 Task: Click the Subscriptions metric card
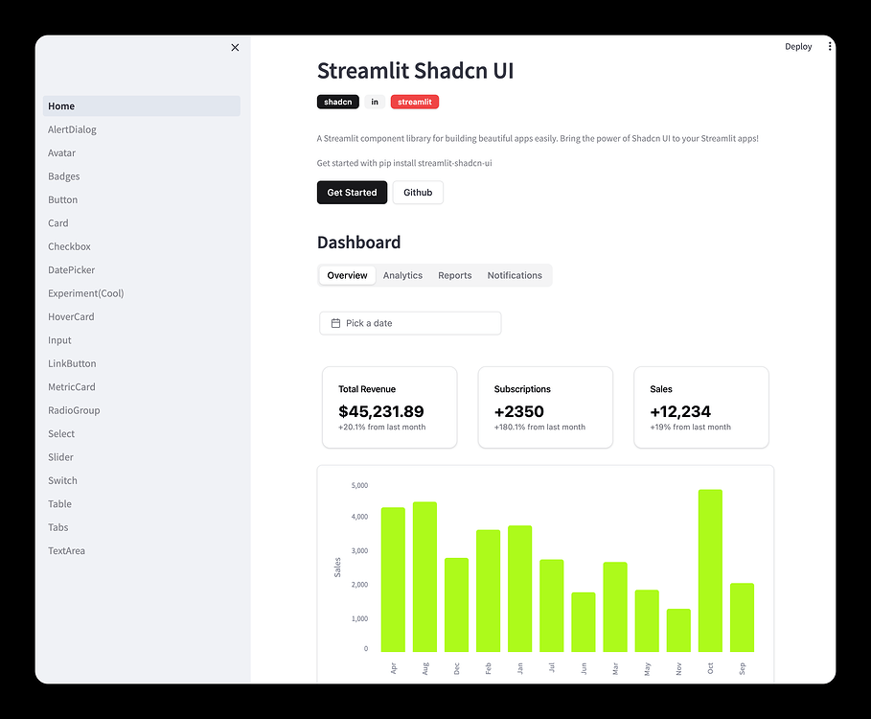545,407
